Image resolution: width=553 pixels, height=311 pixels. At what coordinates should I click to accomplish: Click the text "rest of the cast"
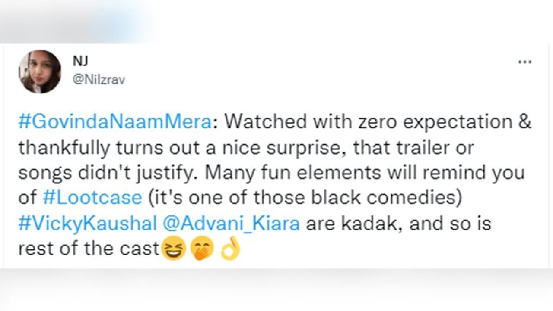[89, 249]
